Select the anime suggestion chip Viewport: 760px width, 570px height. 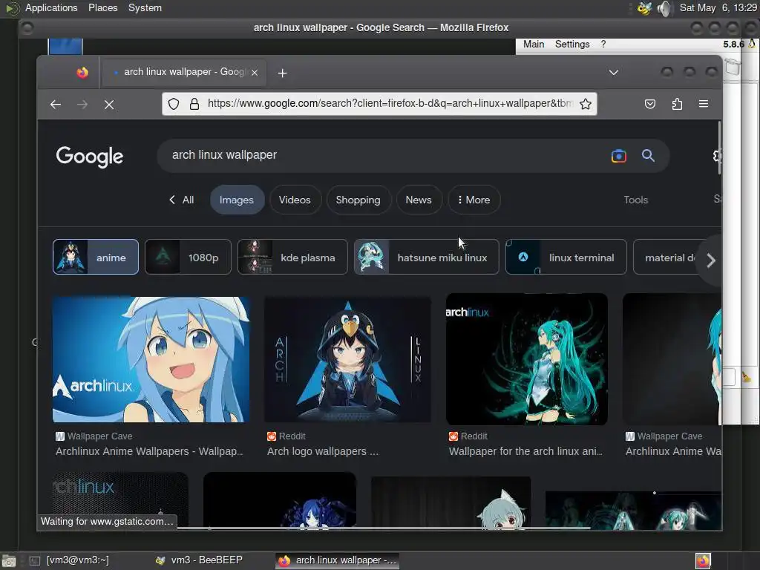coord(96,257)
